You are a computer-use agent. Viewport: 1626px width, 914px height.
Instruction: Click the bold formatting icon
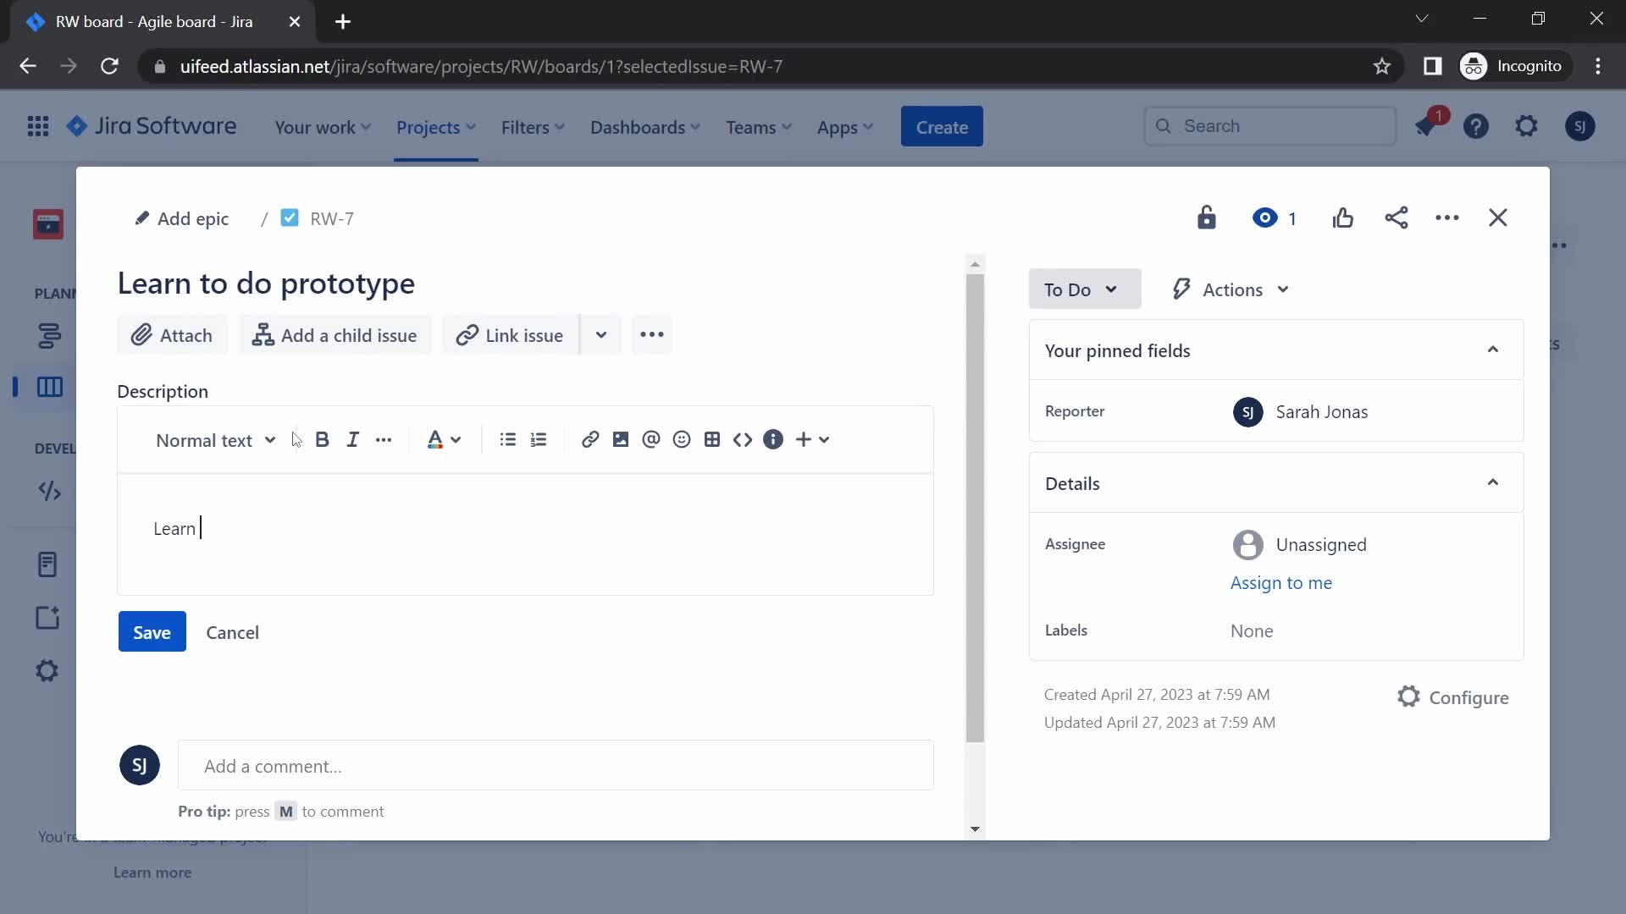coord(322,438)
